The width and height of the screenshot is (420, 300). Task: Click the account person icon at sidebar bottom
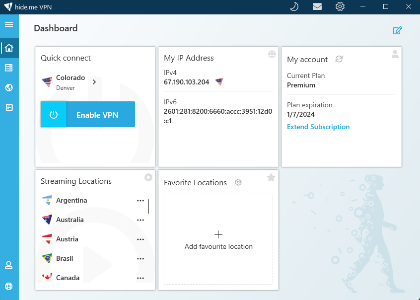(9, 265)
